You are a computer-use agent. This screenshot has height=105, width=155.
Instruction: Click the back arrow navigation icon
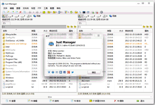click(30, 12)
